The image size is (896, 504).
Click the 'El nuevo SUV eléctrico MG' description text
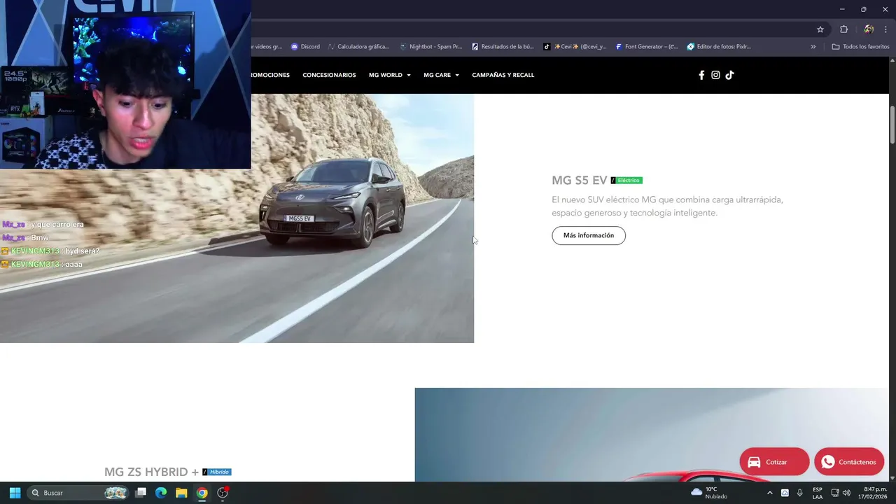point(667,206)
